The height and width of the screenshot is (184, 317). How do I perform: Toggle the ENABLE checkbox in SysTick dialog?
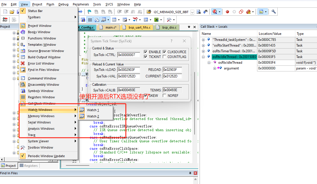click(146, 52)
